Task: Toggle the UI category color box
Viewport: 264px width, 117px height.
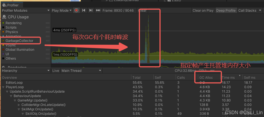Action: (3, 54)
